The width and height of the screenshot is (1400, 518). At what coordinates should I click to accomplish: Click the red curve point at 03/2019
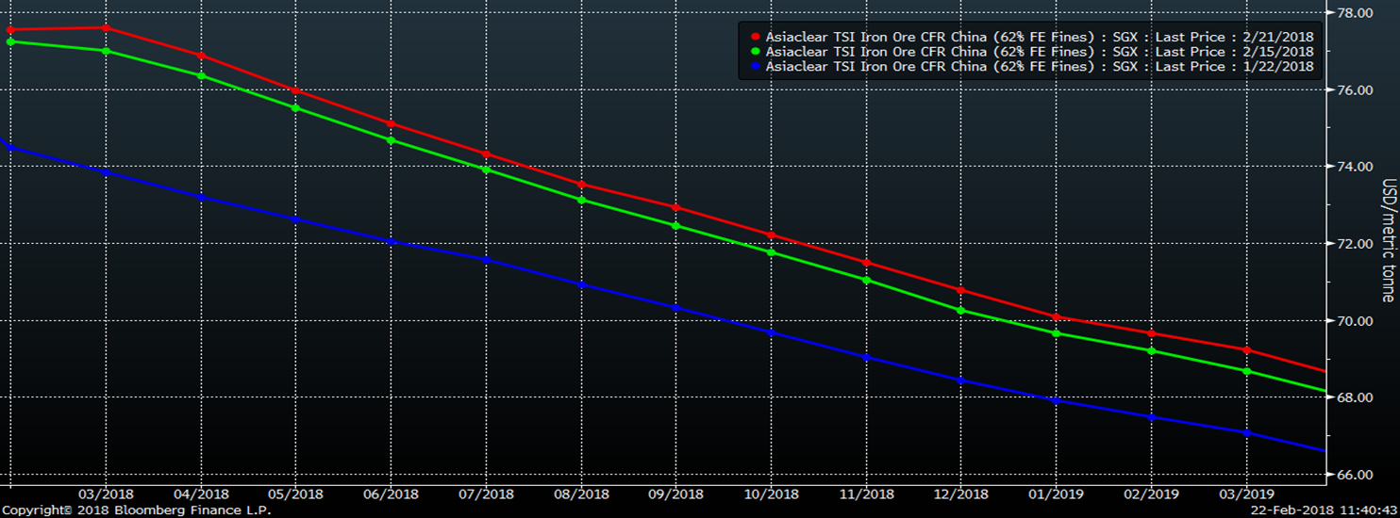[x=1246, y=350]
